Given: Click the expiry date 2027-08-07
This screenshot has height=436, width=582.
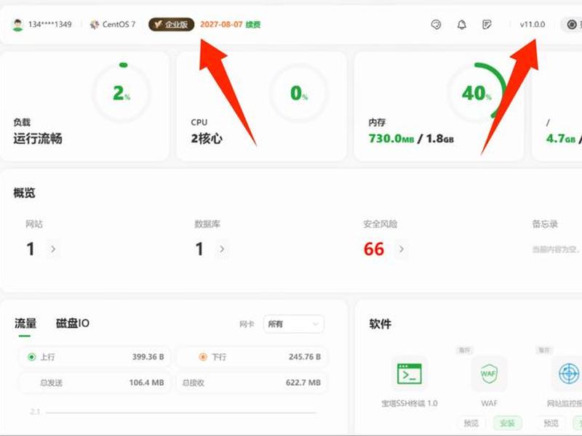Looking at the screenshot, I should pyautogui.click(x=221, y=25).
